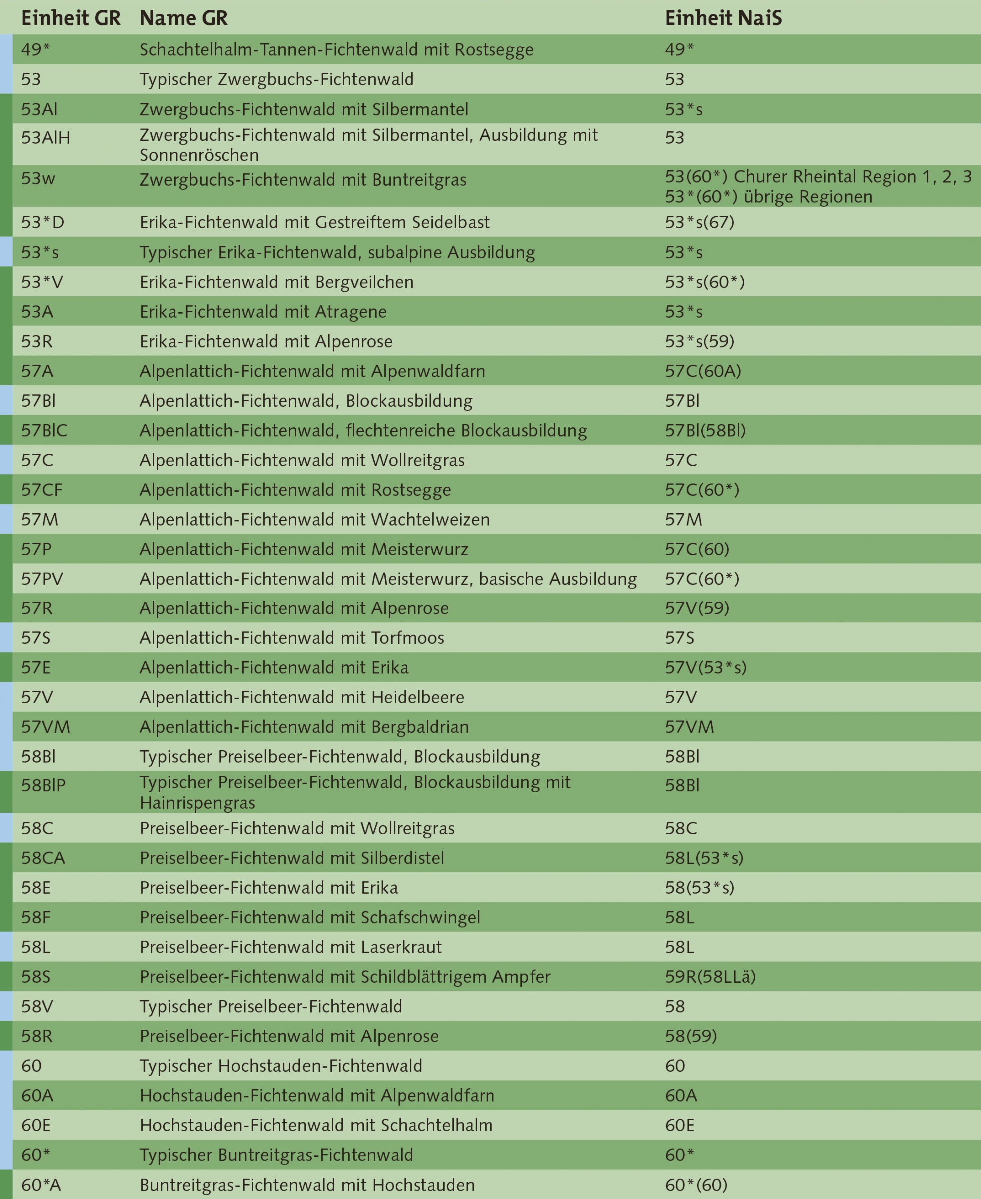Viewport: 981px width, 1199px height.
Task: Click unit cell '57E'
Action: point(36,667)
